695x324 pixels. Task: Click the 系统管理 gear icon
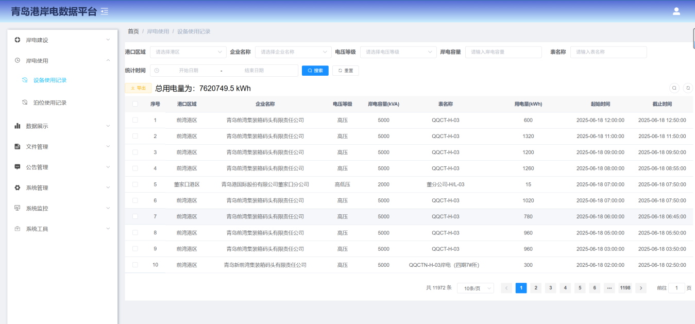point(18,187)
